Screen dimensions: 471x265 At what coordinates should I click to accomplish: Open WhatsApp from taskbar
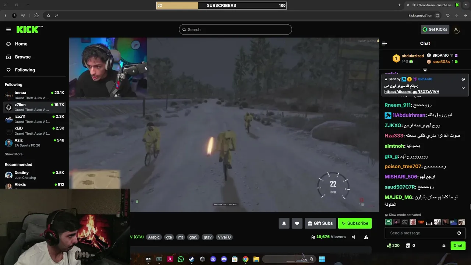(181, 259)
